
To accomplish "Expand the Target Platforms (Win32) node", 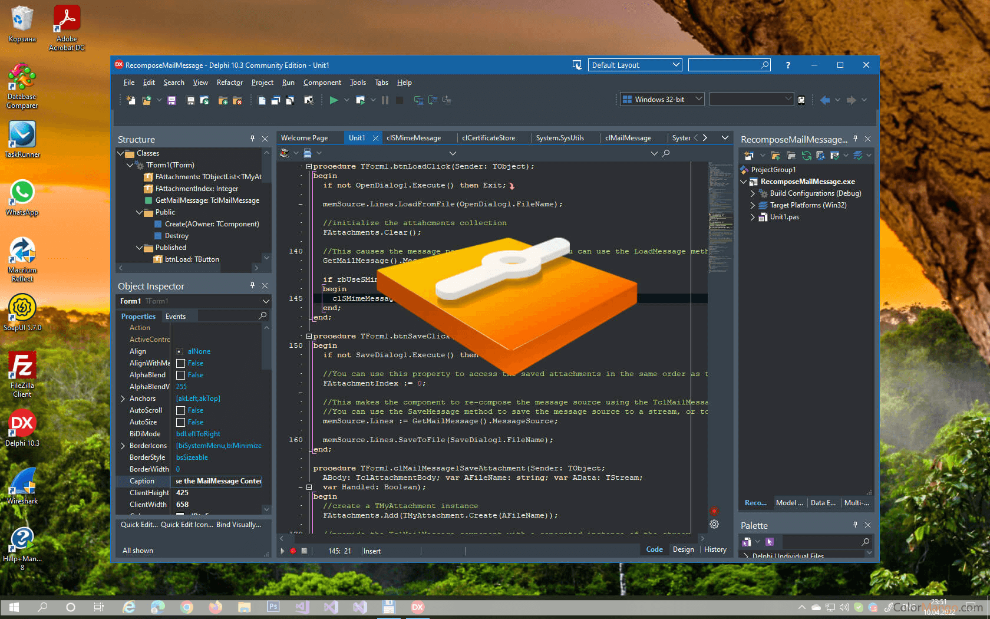I will 753,205.
